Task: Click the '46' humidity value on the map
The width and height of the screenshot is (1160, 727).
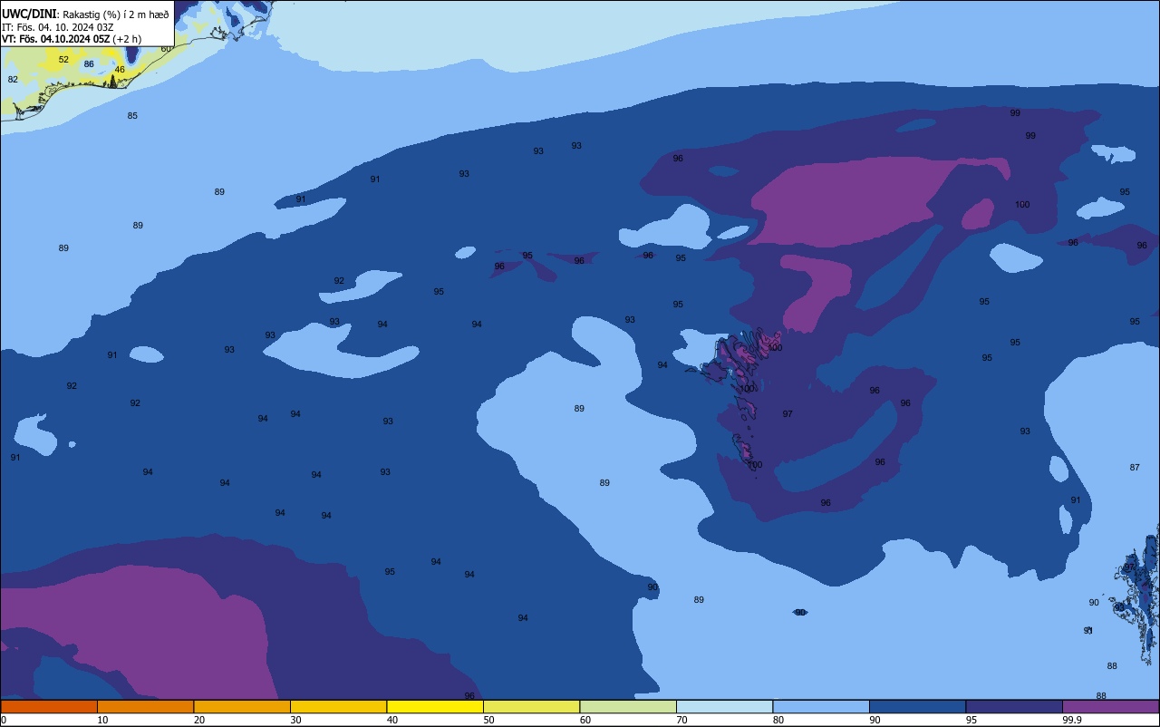Action: pyautogui.click(x=120, y=70)
